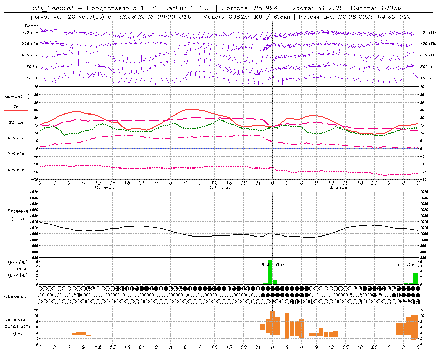Click the (мм/3ч.) precipitation unit label

(x=17, y=262)
